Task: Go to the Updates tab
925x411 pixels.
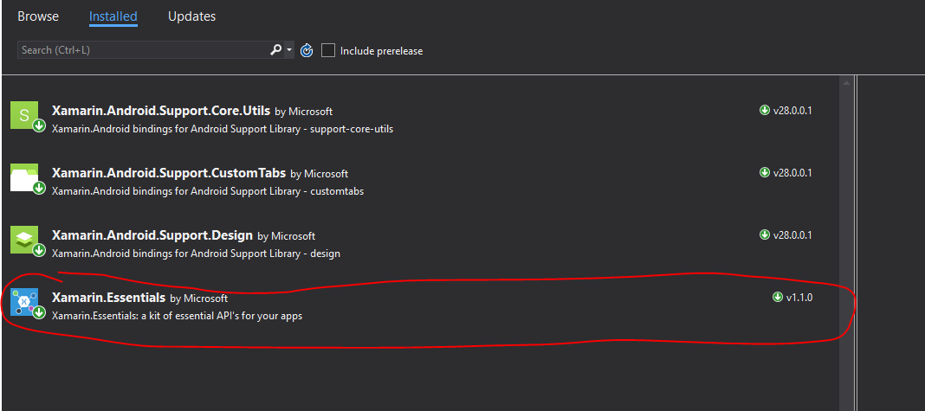Action: point(191,16)
